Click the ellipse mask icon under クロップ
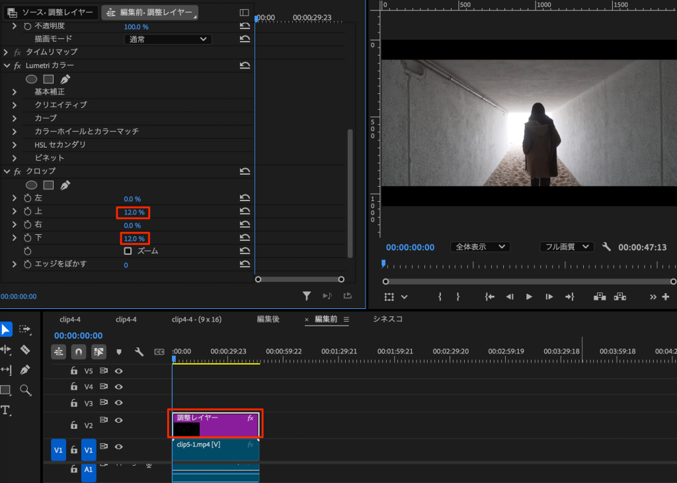The height and width of the screenshot is (483, 677). point(31,185)
